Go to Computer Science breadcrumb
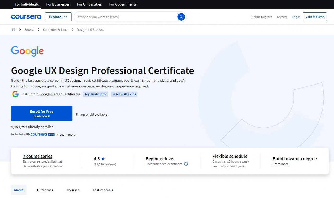334x198 pixels. [56, 29]
